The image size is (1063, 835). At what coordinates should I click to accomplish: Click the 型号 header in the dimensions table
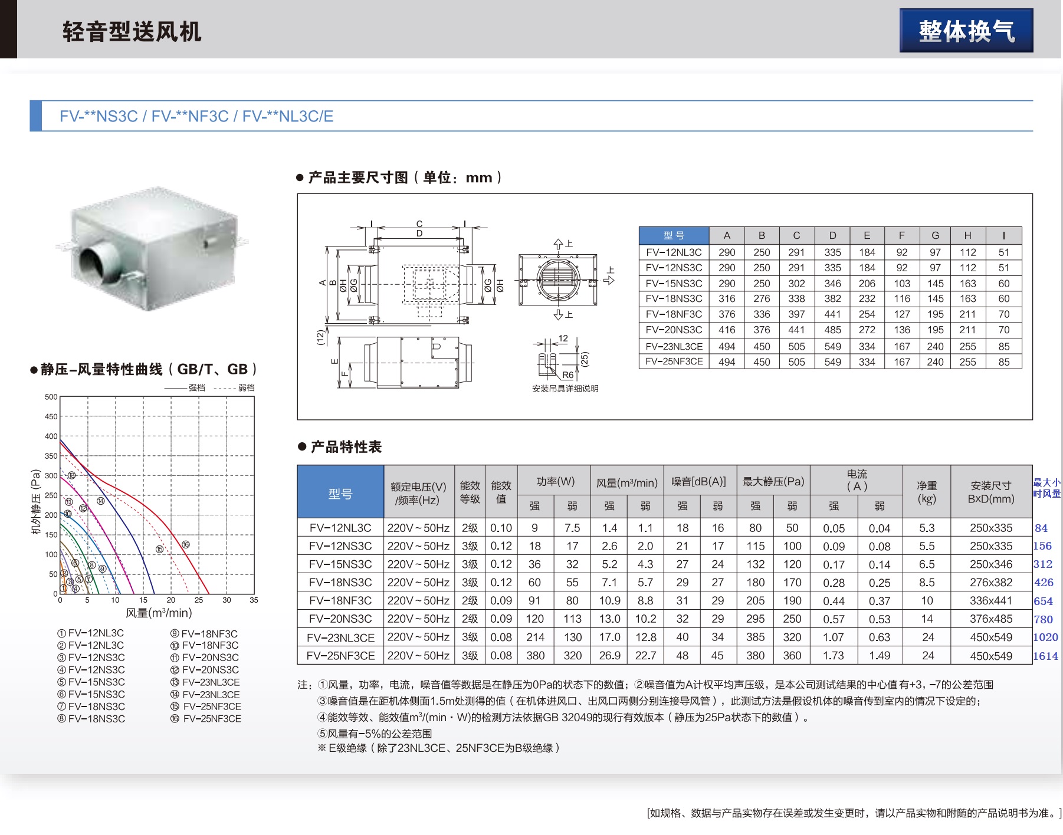(674, 235)
